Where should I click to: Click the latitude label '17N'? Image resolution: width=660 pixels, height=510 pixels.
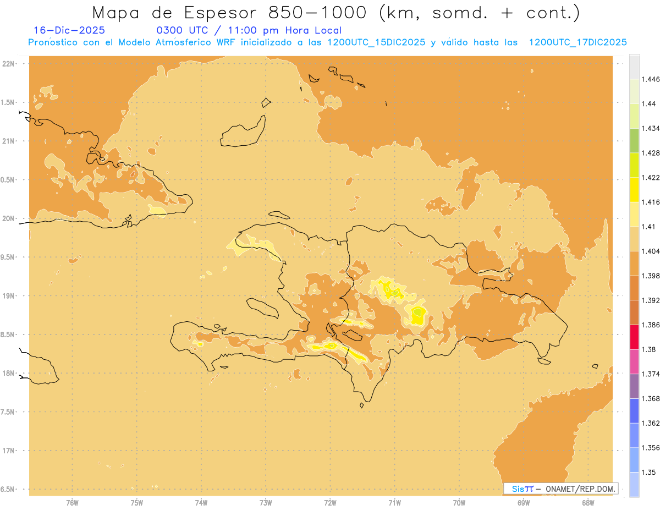[x=9, y=451]
